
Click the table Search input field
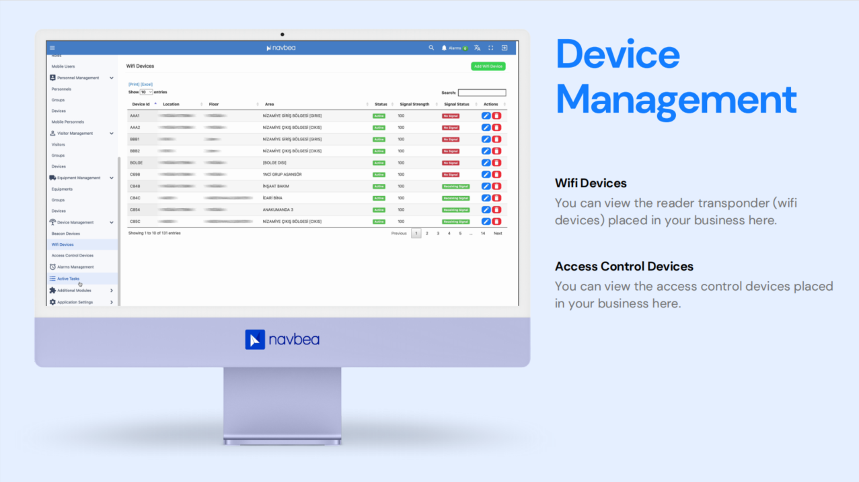(482, 93)
